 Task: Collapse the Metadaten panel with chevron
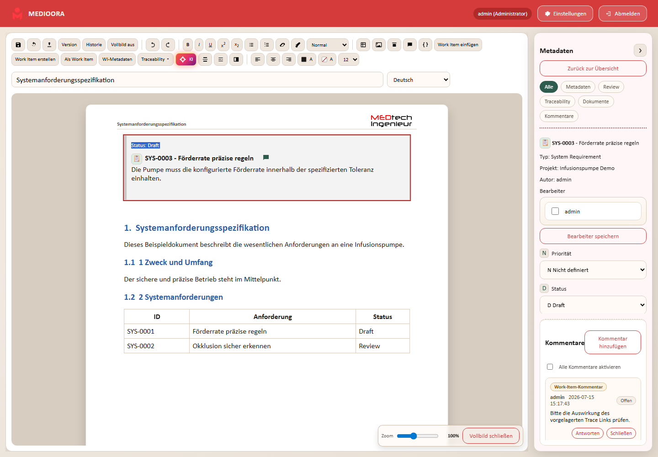click(x=640, y=50)
